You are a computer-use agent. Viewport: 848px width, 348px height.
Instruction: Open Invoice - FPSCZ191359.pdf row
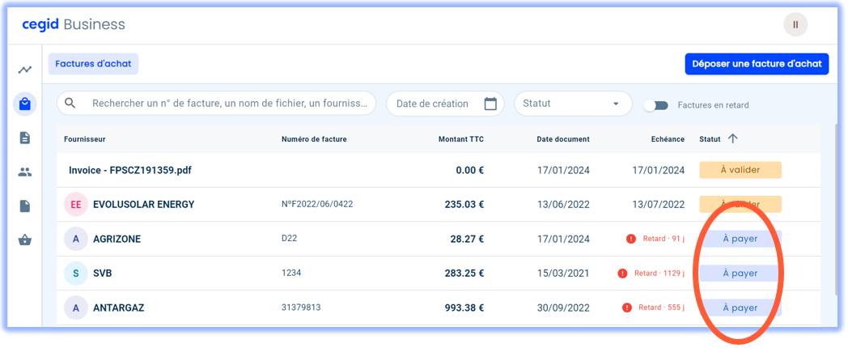439,171
